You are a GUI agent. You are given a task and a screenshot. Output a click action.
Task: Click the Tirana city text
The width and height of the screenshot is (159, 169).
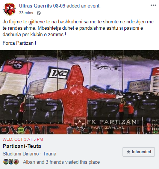click(50, 154)
